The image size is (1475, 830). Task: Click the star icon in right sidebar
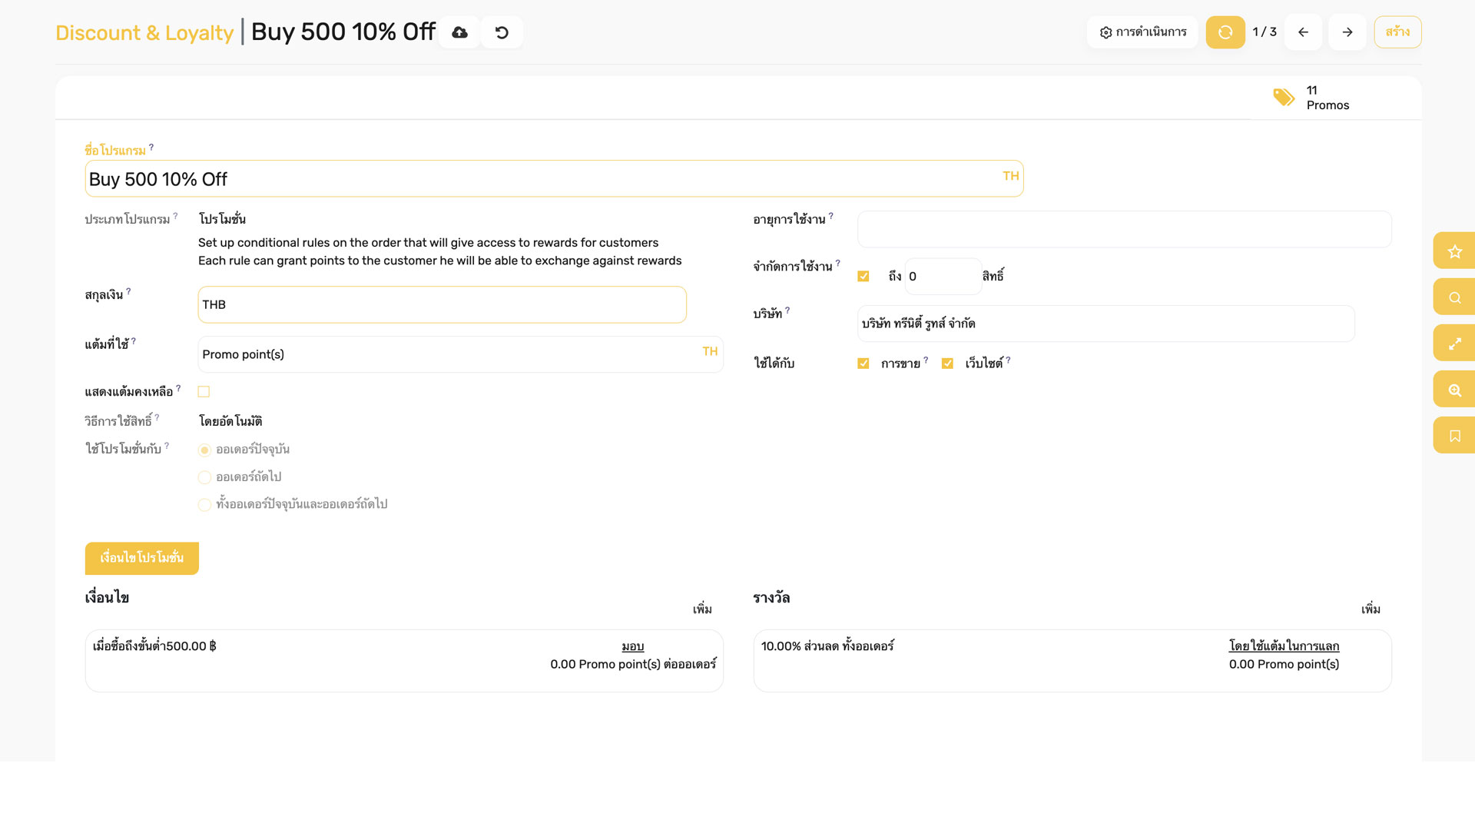coord(1454,251)
